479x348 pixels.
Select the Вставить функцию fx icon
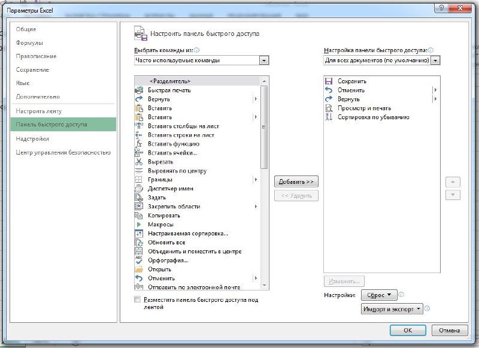tap(139, 144)
